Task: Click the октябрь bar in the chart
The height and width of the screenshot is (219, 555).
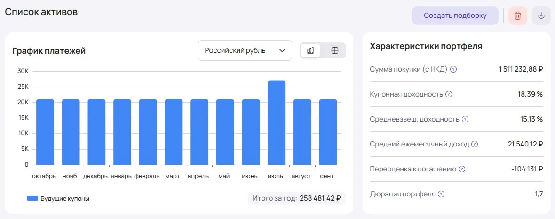Action: [x=45, y=132]
